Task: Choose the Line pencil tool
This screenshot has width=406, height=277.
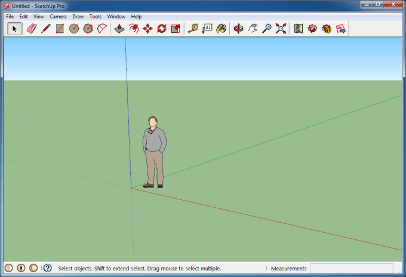Action: coord(46,29)
